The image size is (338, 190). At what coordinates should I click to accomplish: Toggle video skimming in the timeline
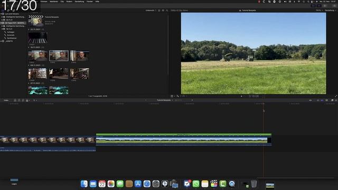point(311,100)
